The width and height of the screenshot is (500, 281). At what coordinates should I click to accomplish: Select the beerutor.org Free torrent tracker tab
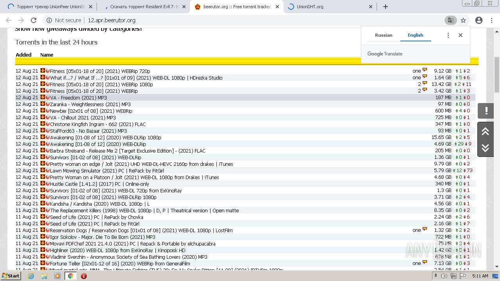237,7
